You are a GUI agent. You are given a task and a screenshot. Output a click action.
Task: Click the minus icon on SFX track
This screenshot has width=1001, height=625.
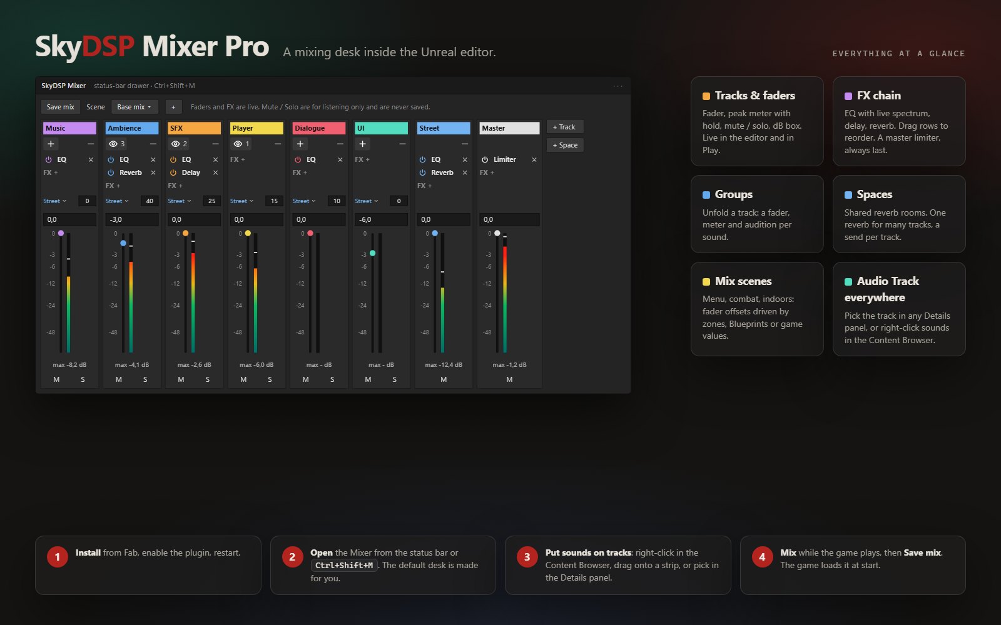point(215,144)
